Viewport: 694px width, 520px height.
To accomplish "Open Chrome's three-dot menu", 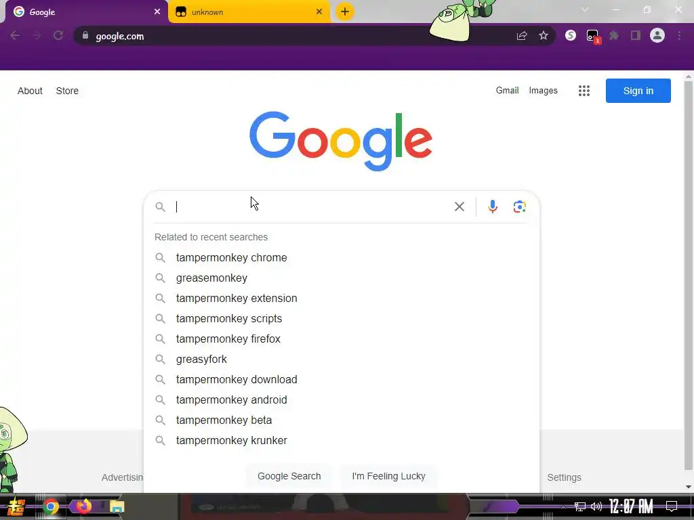I will pos(679,35).
